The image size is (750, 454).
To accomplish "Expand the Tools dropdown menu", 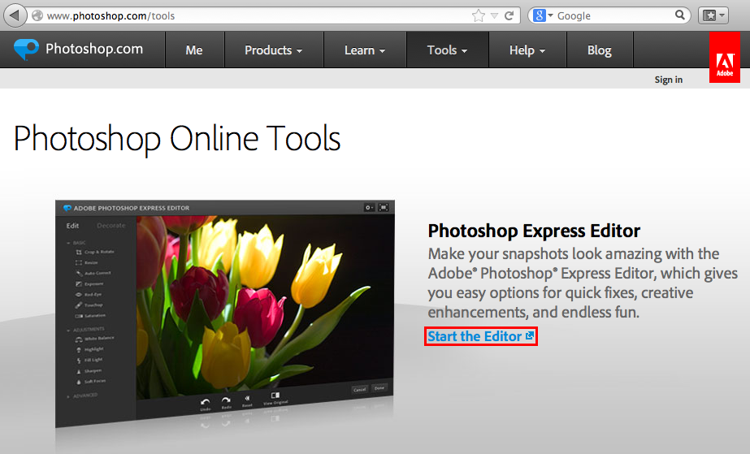I will click(x=448, y=50).
